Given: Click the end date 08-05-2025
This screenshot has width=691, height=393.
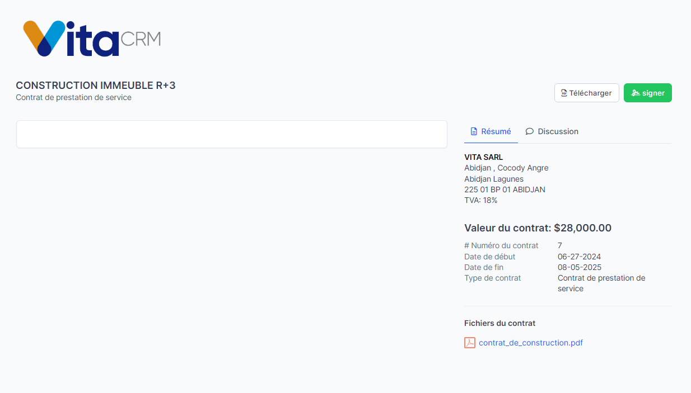Looking at the screenshot, I should coord(579,267).
